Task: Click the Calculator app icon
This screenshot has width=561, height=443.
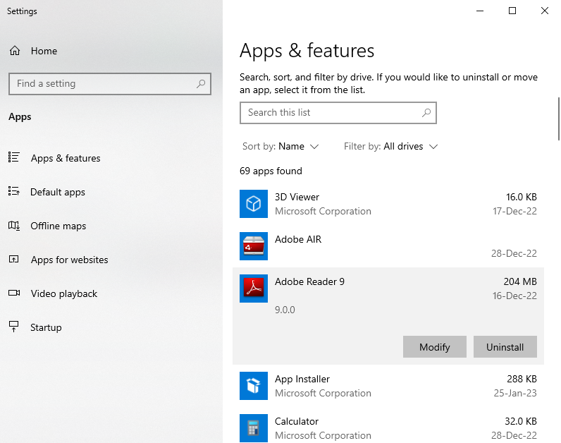Action: [x=254, y=428]
